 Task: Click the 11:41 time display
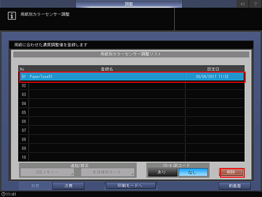click(x=11, y=194)
